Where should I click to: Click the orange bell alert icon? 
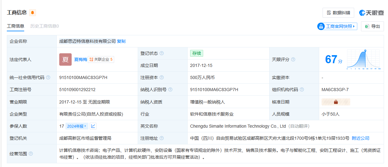[33, 13]
